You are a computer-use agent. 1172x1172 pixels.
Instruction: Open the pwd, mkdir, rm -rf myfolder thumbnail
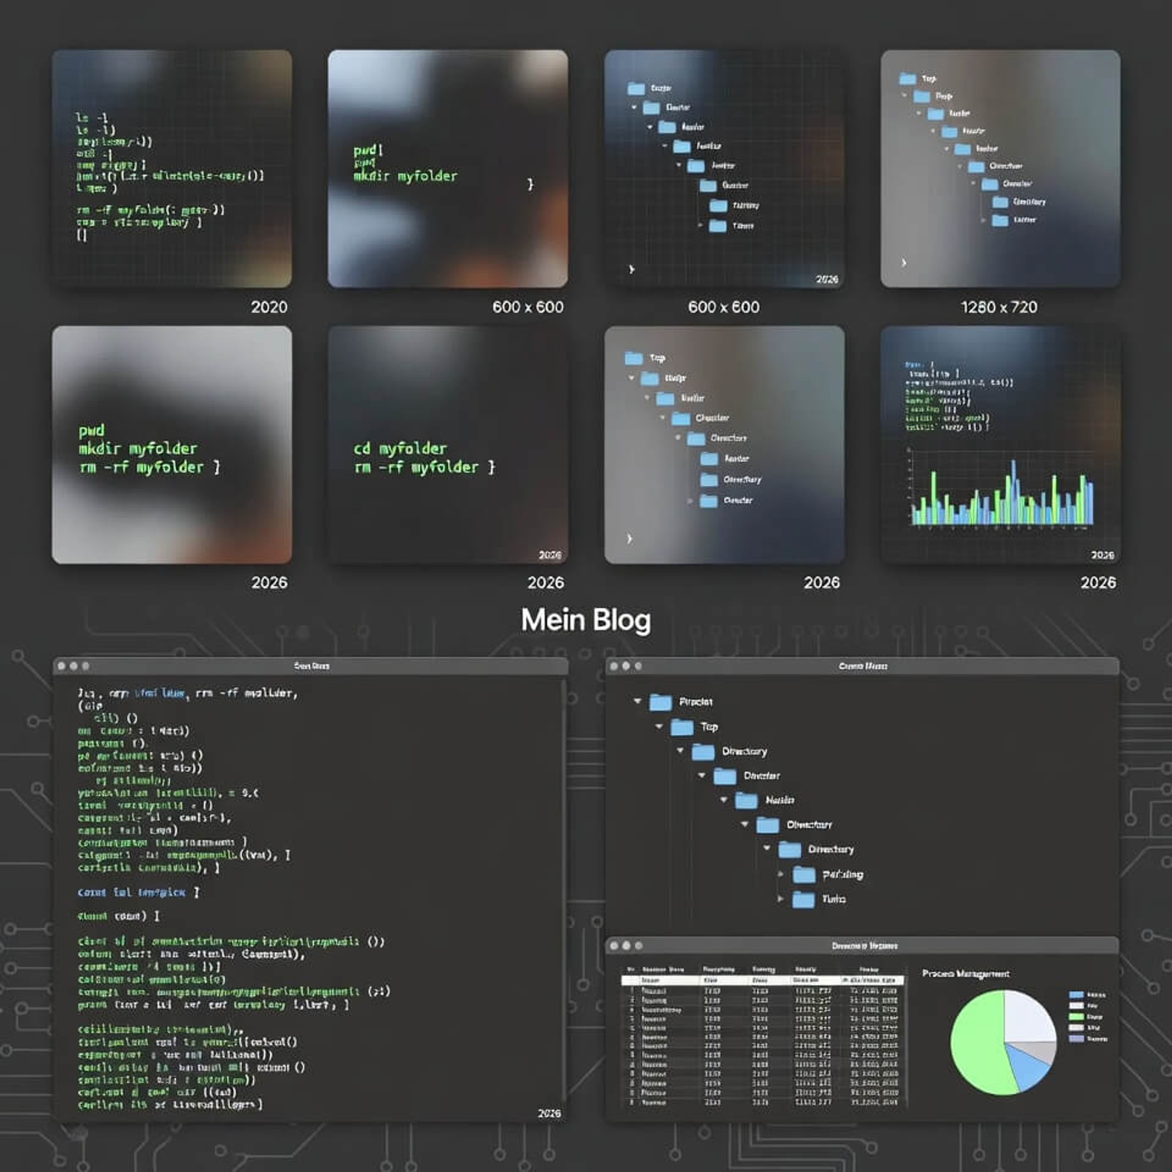point(172,445)
